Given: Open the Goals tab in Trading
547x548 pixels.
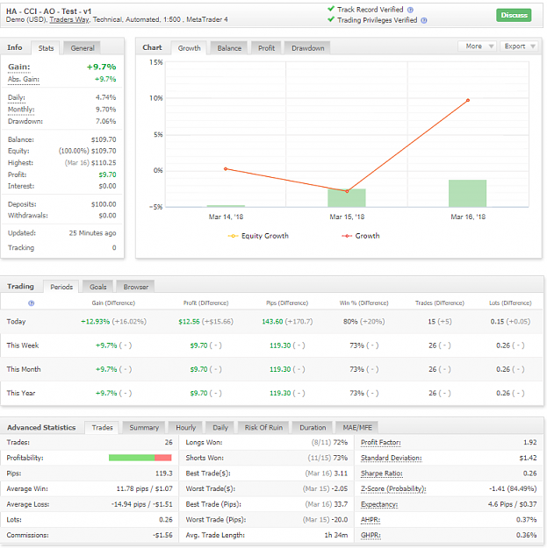Looking at the screenshot, I should 97,287.
